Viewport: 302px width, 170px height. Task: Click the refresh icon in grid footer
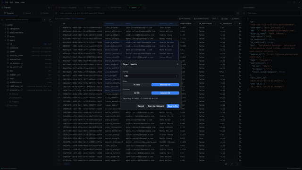[x=226, y=164]
